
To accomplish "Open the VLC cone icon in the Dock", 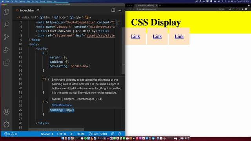I will pyautogui.click(x=92, y=138).
